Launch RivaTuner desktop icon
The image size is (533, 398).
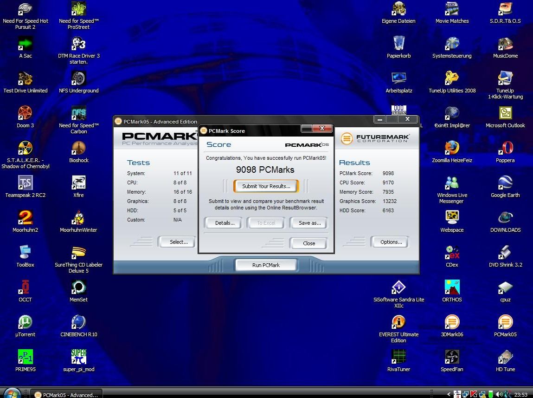point(399,357)
